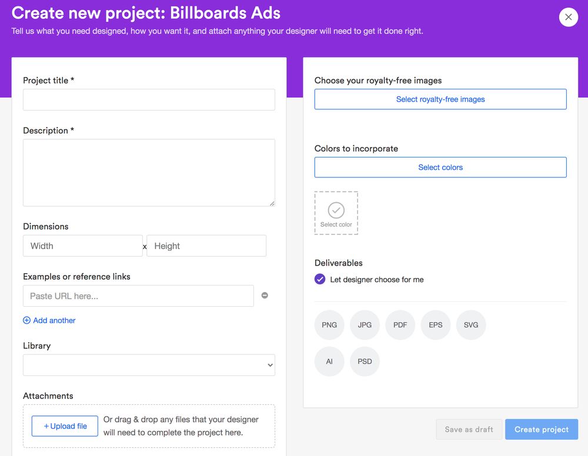Click Create project button
Image resolution: width=588 pixels, height=456 pixels.
point(542,430)
